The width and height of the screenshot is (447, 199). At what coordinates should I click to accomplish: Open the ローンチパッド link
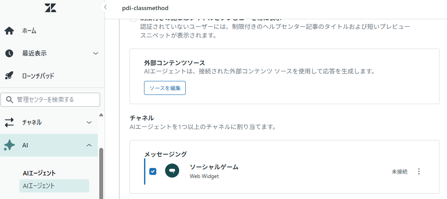(38, 76)
